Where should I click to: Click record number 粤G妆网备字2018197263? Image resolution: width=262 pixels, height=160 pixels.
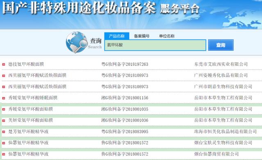coord(124,64)
